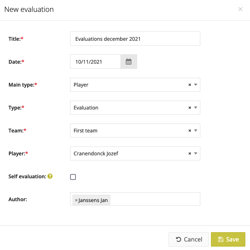Screen dimensions: 250x250
Task: Save the new evaluation
Action: tap(228, 239)
